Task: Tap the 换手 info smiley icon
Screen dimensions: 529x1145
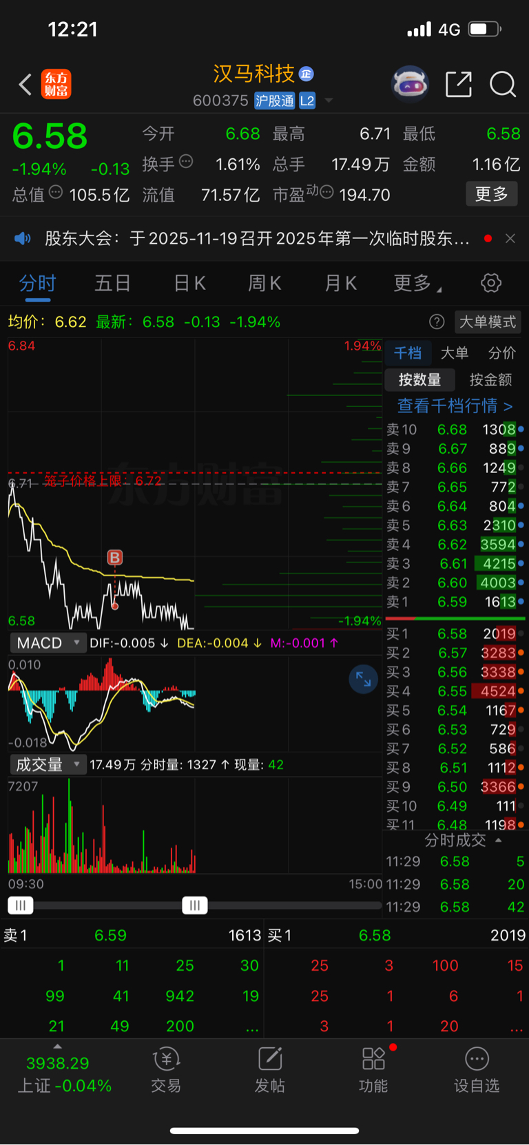Action: click(x=186, y=162)
